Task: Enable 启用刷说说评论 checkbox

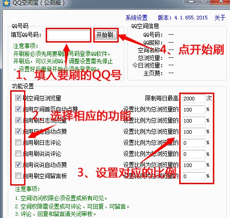Action: click(18, 153)
